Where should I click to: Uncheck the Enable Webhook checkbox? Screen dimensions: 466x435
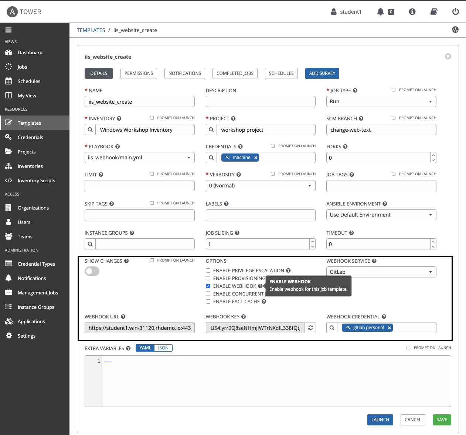point(208,286)
